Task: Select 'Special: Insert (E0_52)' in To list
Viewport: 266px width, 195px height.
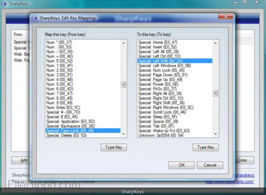Action: 175,47
